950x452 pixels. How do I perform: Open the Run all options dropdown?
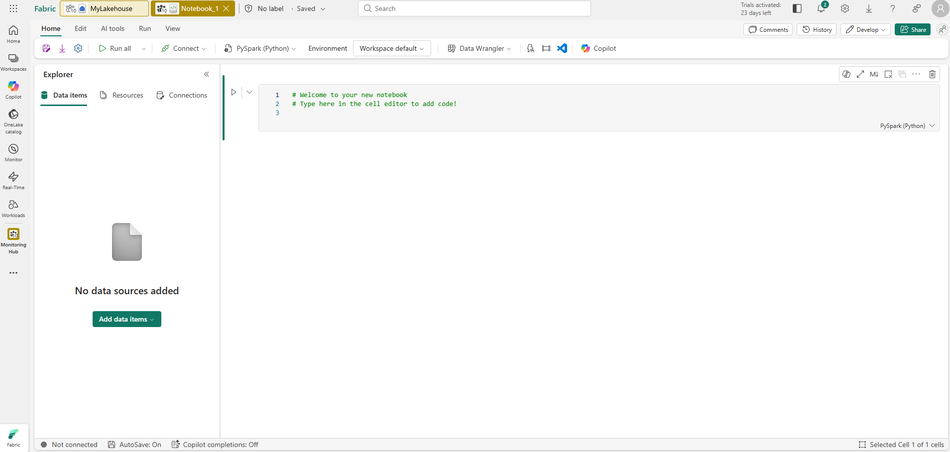[x=144, y=48]
